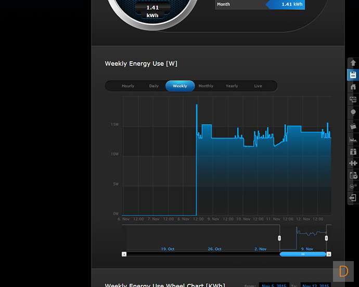The height and width of the screenshot is (287, 359).
Task: Click the clapperboard scenes icon in sidebar
Action: pos(353,126)
